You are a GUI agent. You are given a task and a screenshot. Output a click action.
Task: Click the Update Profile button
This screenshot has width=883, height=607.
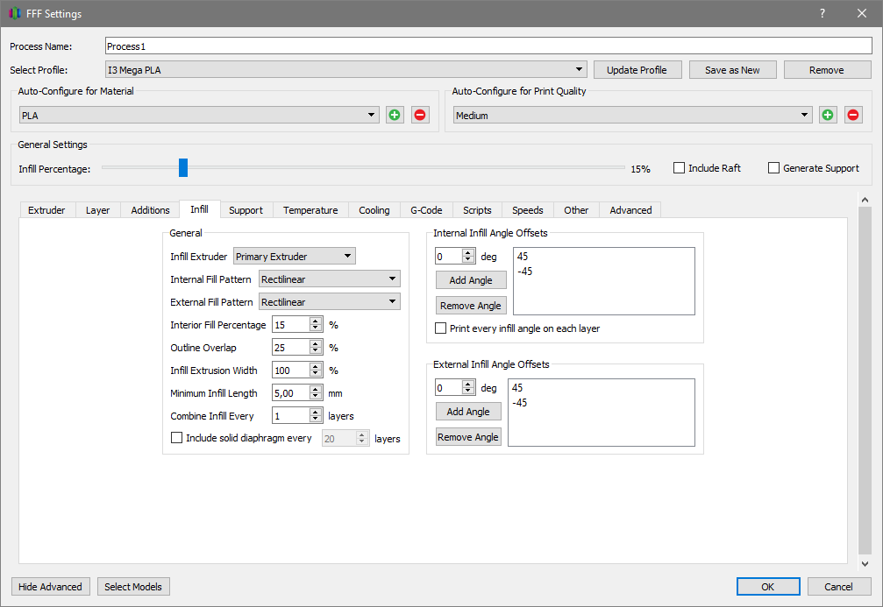[x=637, y=70]
